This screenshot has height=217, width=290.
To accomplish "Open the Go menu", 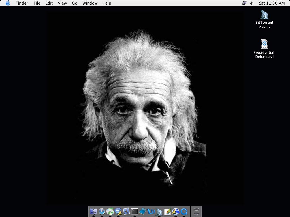I will click(74, 3).
